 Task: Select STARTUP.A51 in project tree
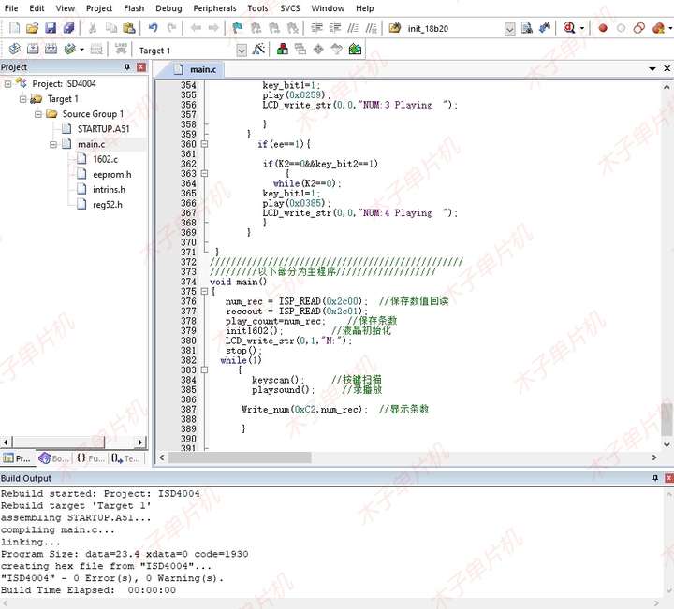click(x=103, y=129)
